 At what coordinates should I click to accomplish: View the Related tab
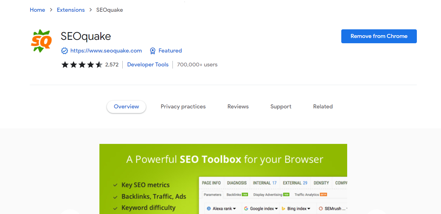323,107
